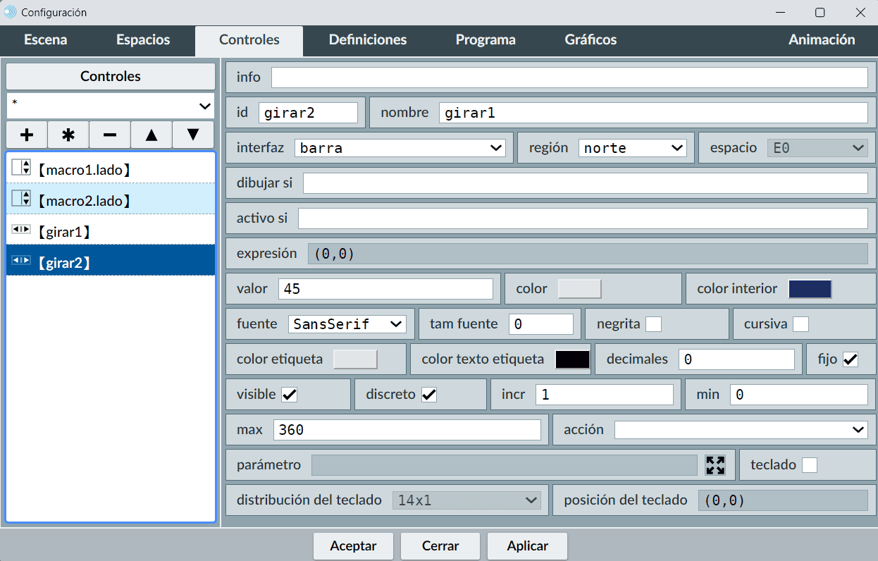Viewport: 878px width, 561px height.
Task: Open expanded editor for parámetro field
Action: [715, 465]
